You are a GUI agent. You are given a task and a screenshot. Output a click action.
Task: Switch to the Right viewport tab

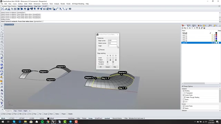(x=25, y=111)
